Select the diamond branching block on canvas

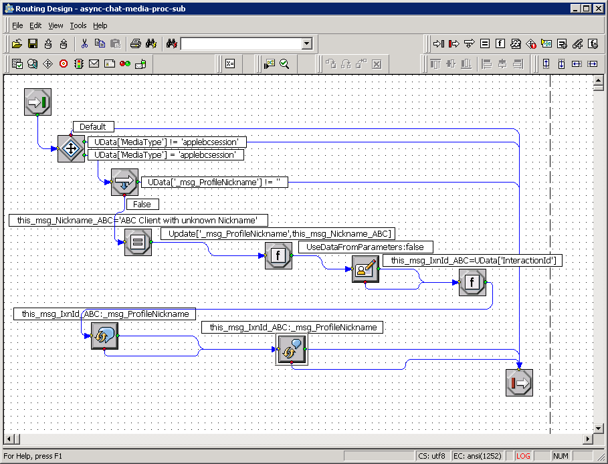tap(71, 148)
